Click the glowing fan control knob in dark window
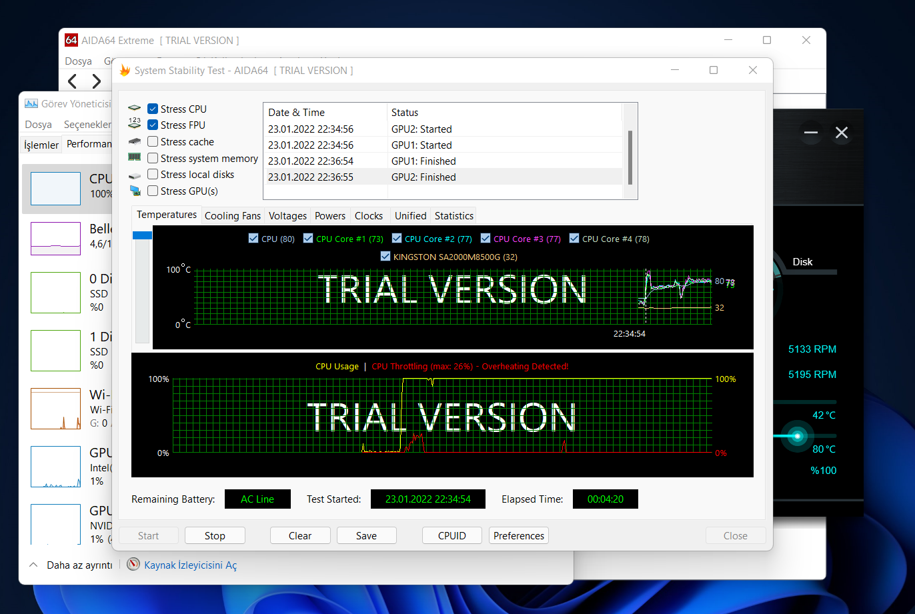The width and height of the screenshot is (915, 614). pos(797,436)
